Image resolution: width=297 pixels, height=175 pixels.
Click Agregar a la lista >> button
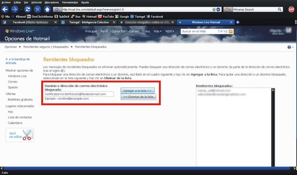point(137,91)
